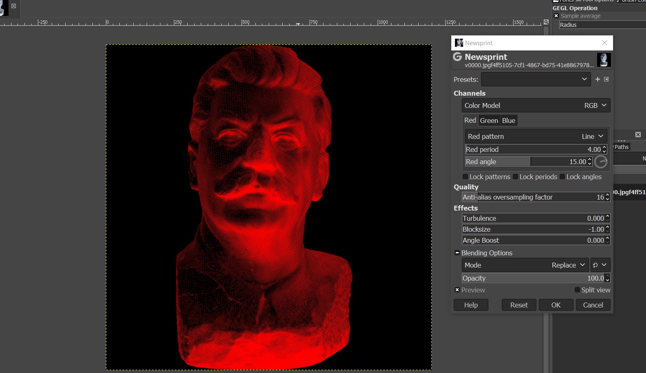Open the Red pattern dropdown
Screen dimensions: 646x373
click(x=536, y=136)
